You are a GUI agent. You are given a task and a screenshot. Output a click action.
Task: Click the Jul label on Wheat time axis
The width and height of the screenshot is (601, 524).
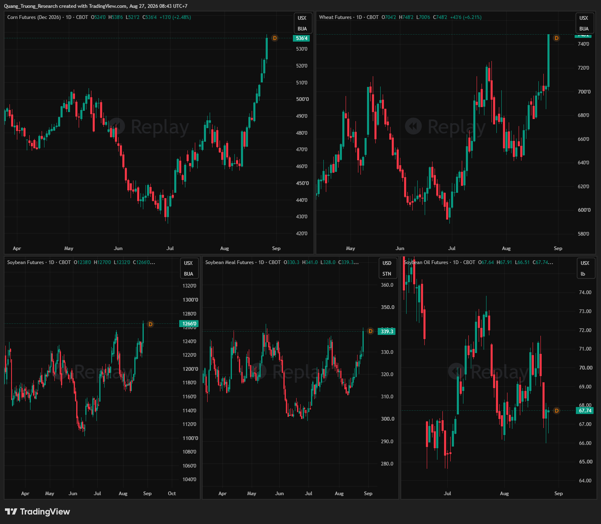(452, 248)
